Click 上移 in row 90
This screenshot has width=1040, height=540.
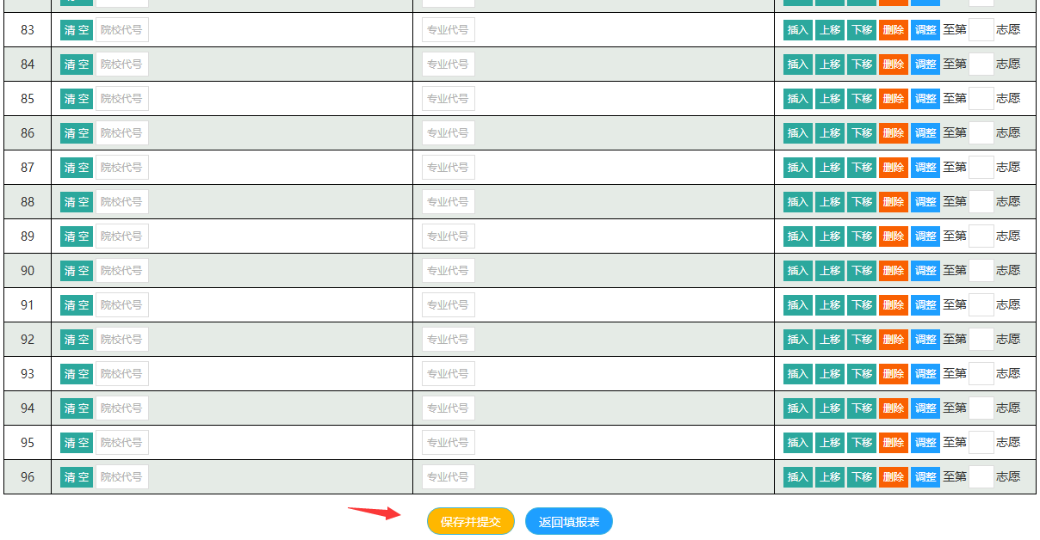[x=830, y=271]
